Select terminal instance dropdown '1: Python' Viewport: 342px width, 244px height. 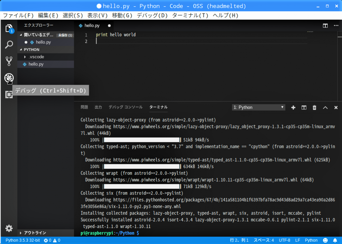(x=259, y=107)
